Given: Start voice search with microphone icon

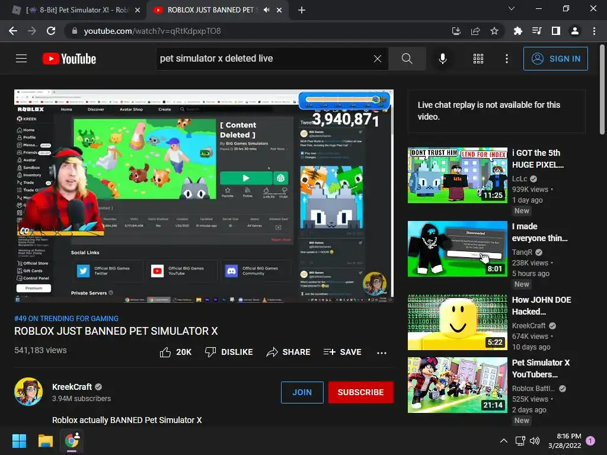Looking at the screenshot, I should pyautogui.click(x=442, y=59).
